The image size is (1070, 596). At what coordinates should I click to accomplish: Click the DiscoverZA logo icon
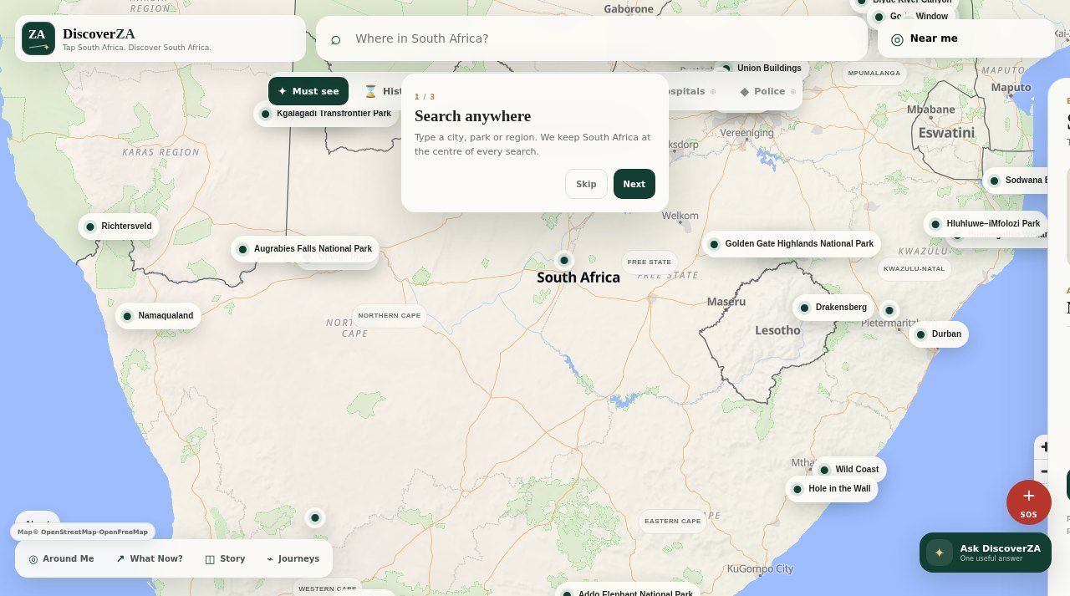[38, 38]
